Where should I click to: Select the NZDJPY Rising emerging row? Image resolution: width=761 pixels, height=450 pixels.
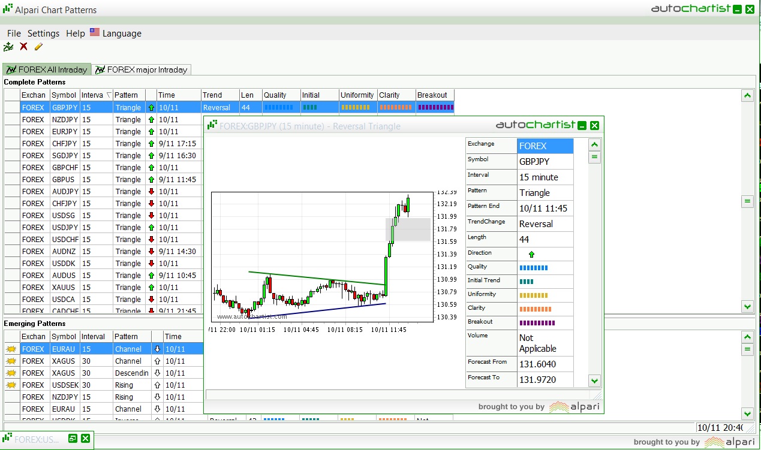[x=103, y=397]
